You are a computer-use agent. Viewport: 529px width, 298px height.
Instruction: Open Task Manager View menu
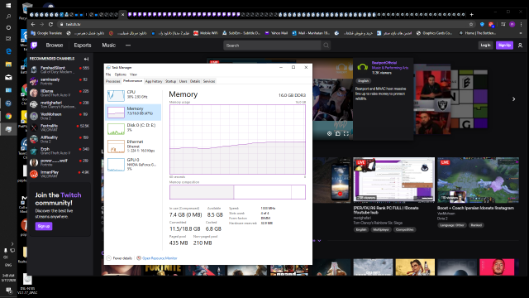tap(134, 74)
